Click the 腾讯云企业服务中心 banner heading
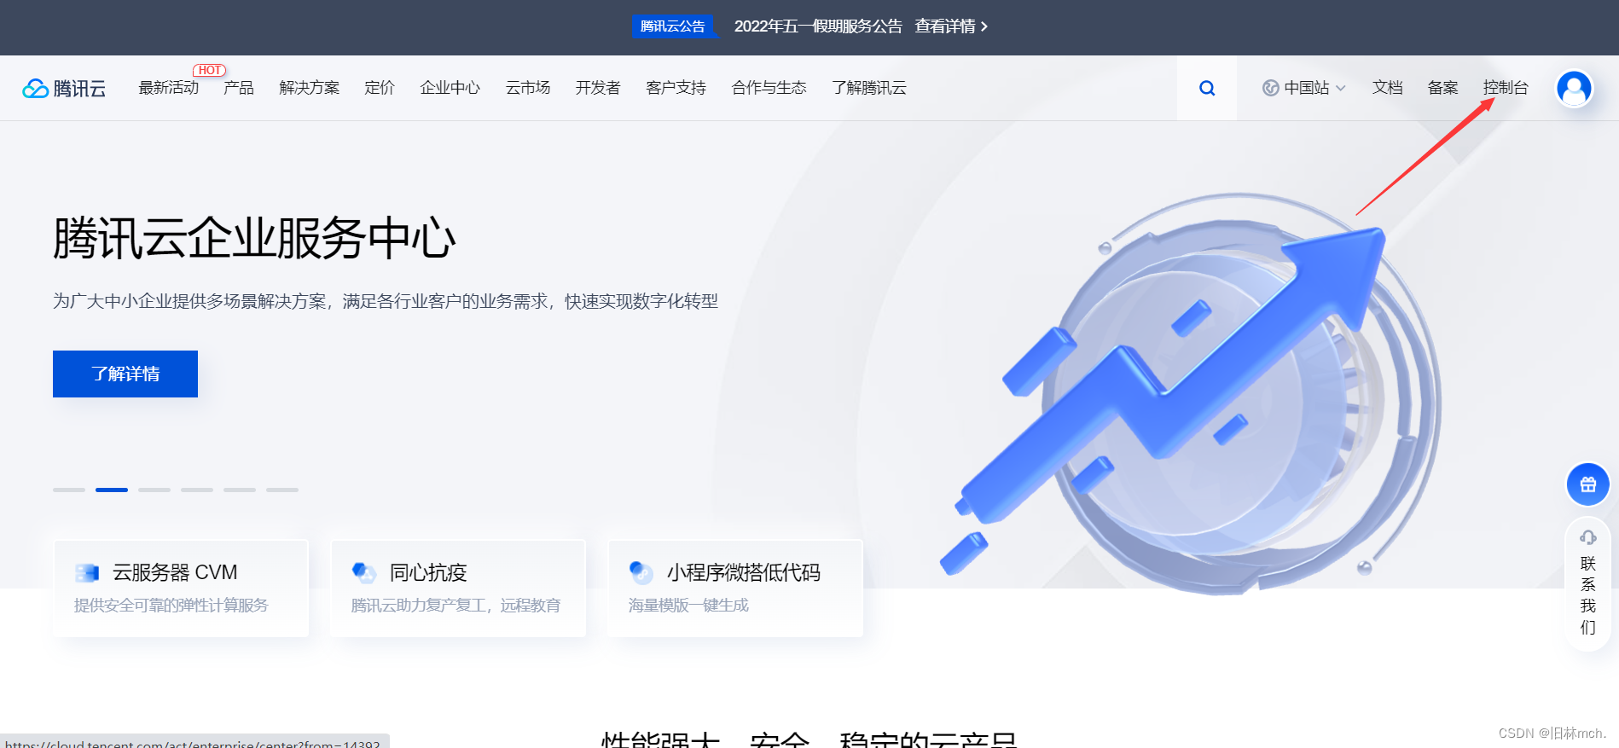The width and height of the screenshot is (1619, 748). point(254,238)
